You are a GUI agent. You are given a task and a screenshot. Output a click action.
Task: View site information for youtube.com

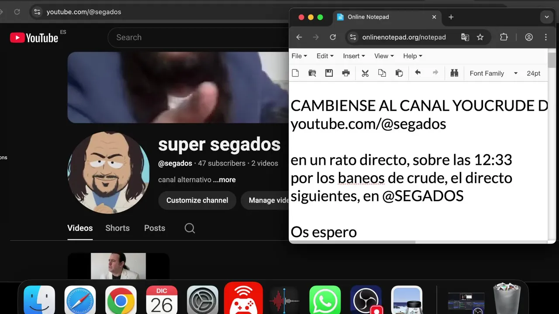click(x=37, y=12)
